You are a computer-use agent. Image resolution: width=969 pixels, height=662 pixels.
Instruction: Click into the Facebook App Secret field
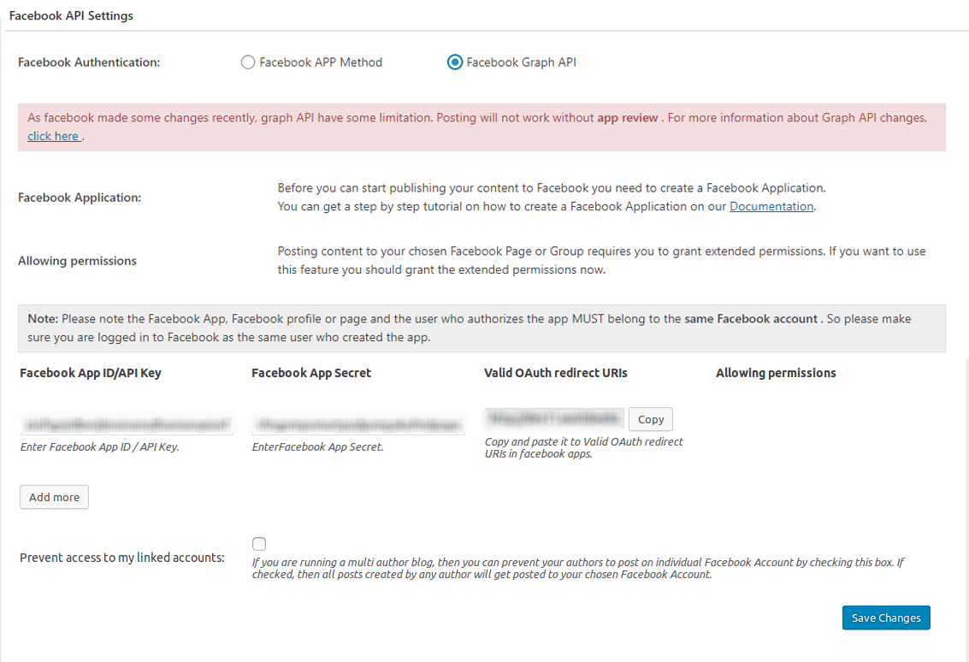358,423
